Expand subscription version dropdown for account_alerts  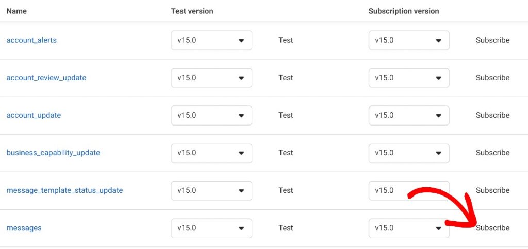(409, 40)
